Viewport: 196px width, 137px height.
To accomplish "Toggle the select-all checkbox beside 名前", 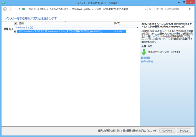I will [x=15, y=23].
